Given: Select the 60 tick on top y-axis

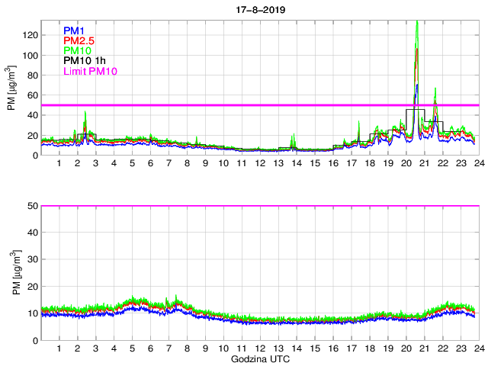Looking at the screenshot, I should click(32, 95).
